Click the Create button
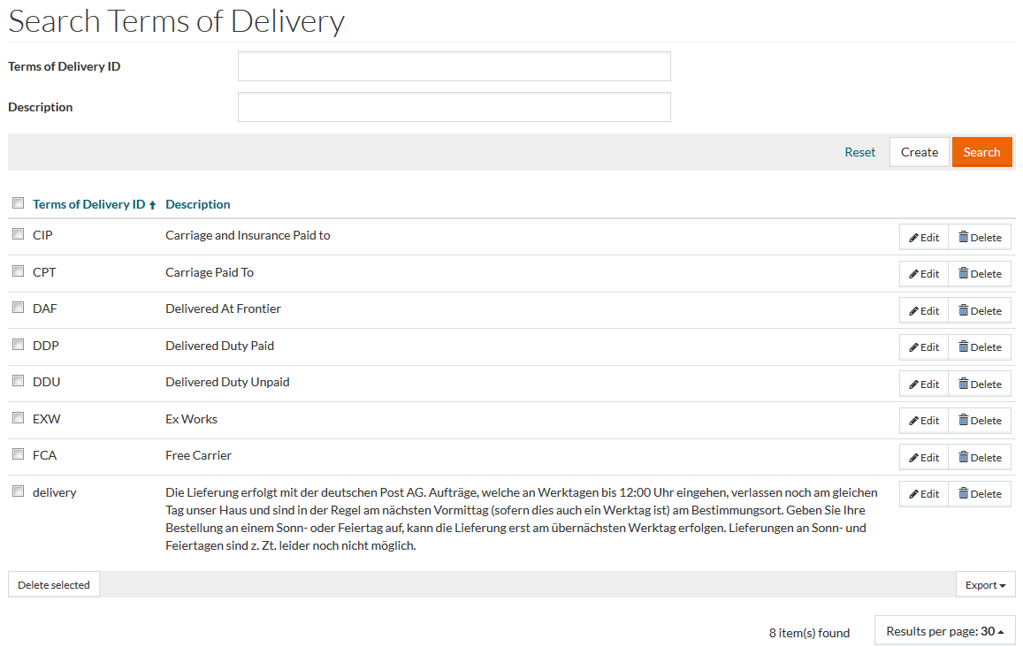1023x647 pixels. (919, 152)
